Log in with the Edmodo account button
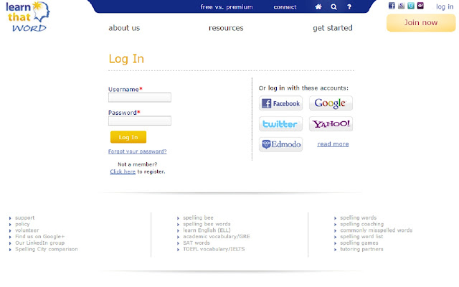The height and width of the screenshot is (287, 459). (280, 144)
